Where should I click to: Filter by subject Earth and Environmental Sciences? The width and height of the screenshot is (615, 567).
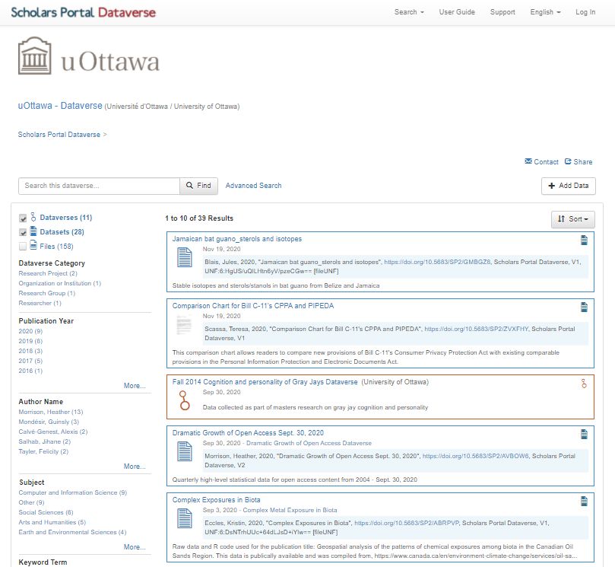pos(72,532)
